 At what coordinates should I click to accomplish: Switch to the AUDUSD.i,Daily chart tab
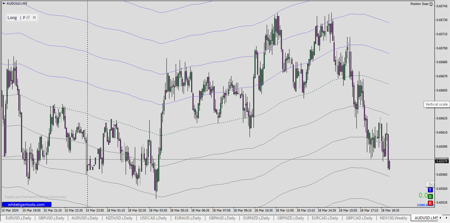pos(85,218)
